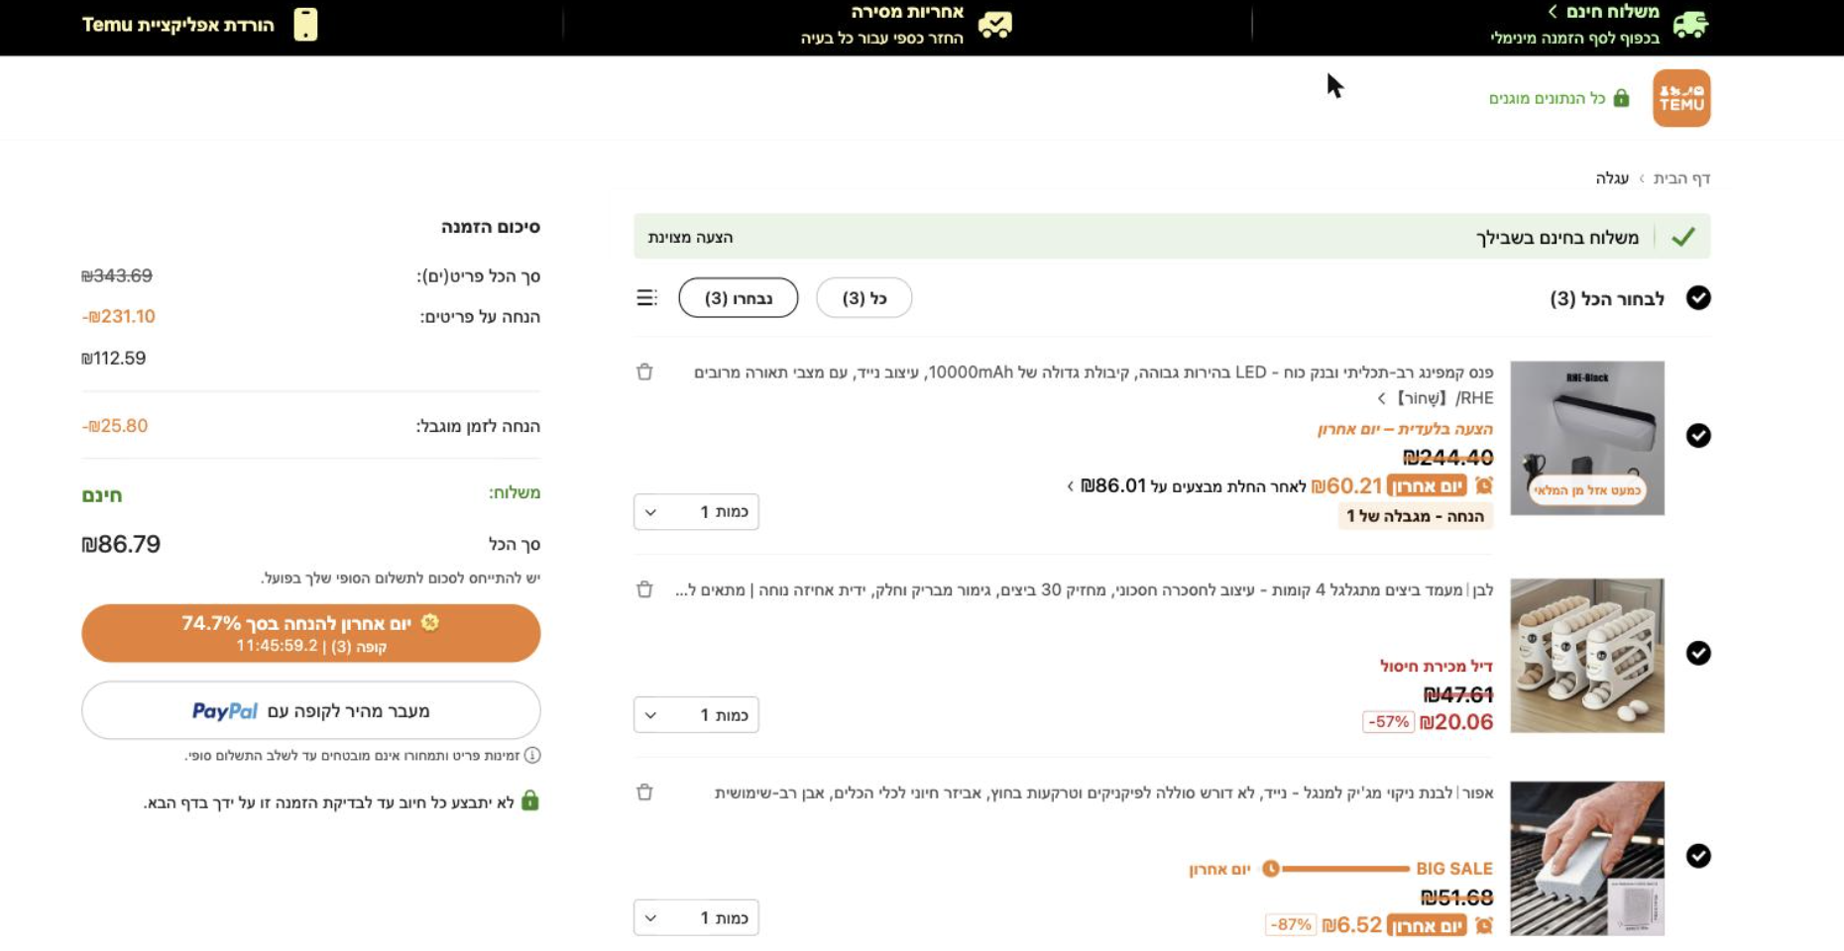Switch to the Selected (3) filter tab
Screen dimensions: 1844x951
[738, 298]
